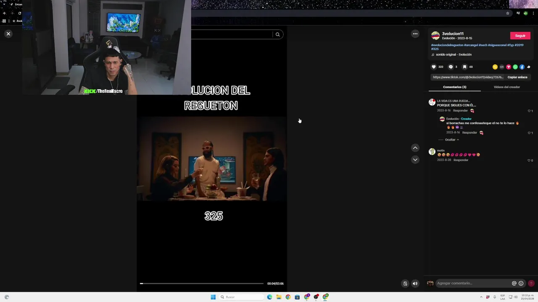Screen dimensions: 538x302
Task: Reply to the Evolución creator comment
Action: 469,133
